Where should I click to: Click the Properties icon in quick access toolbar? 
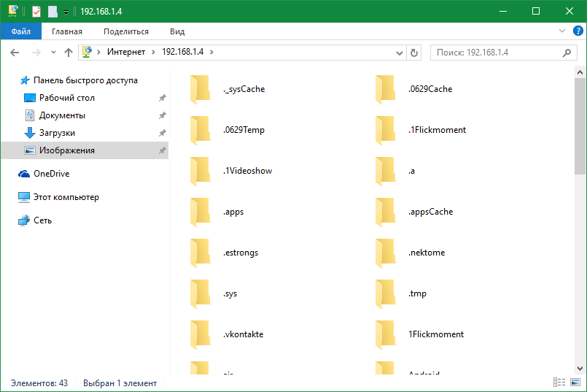36,12
